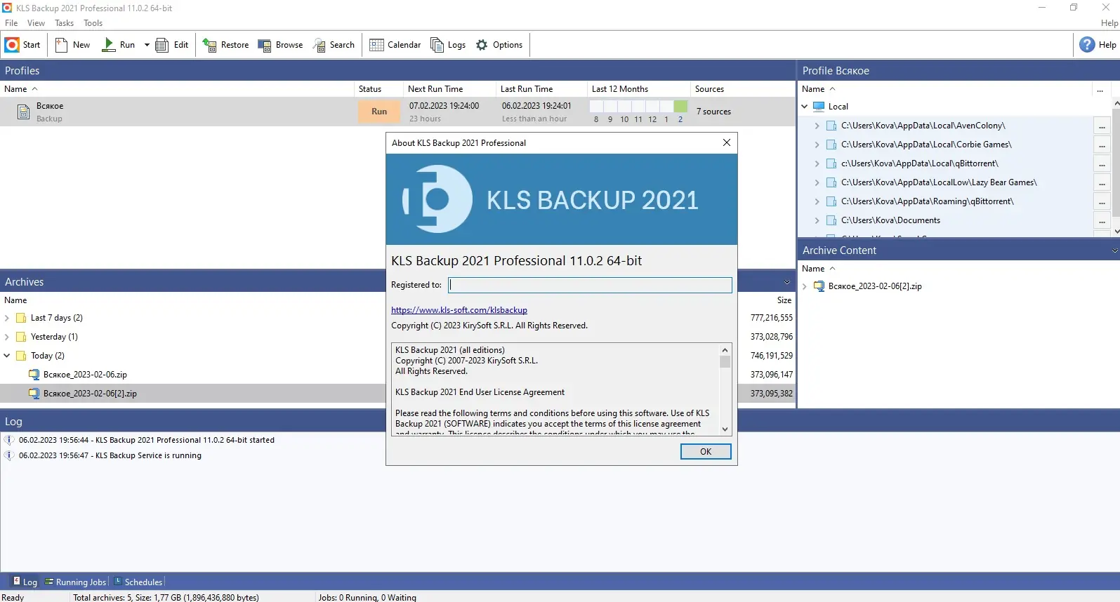Viewport: 1120px width, 602px height.
Task: Create a new profile with New
Action: (72, 45)
